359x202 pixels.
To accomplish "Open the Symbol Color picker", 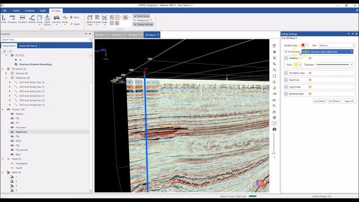I will coord(304,45).
